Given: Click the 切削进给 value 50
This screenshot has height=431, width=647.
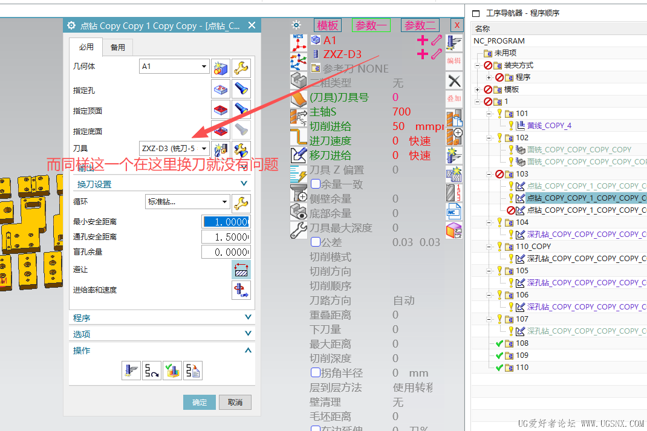Looking at the screenshot, I should (x=398, y=126).
